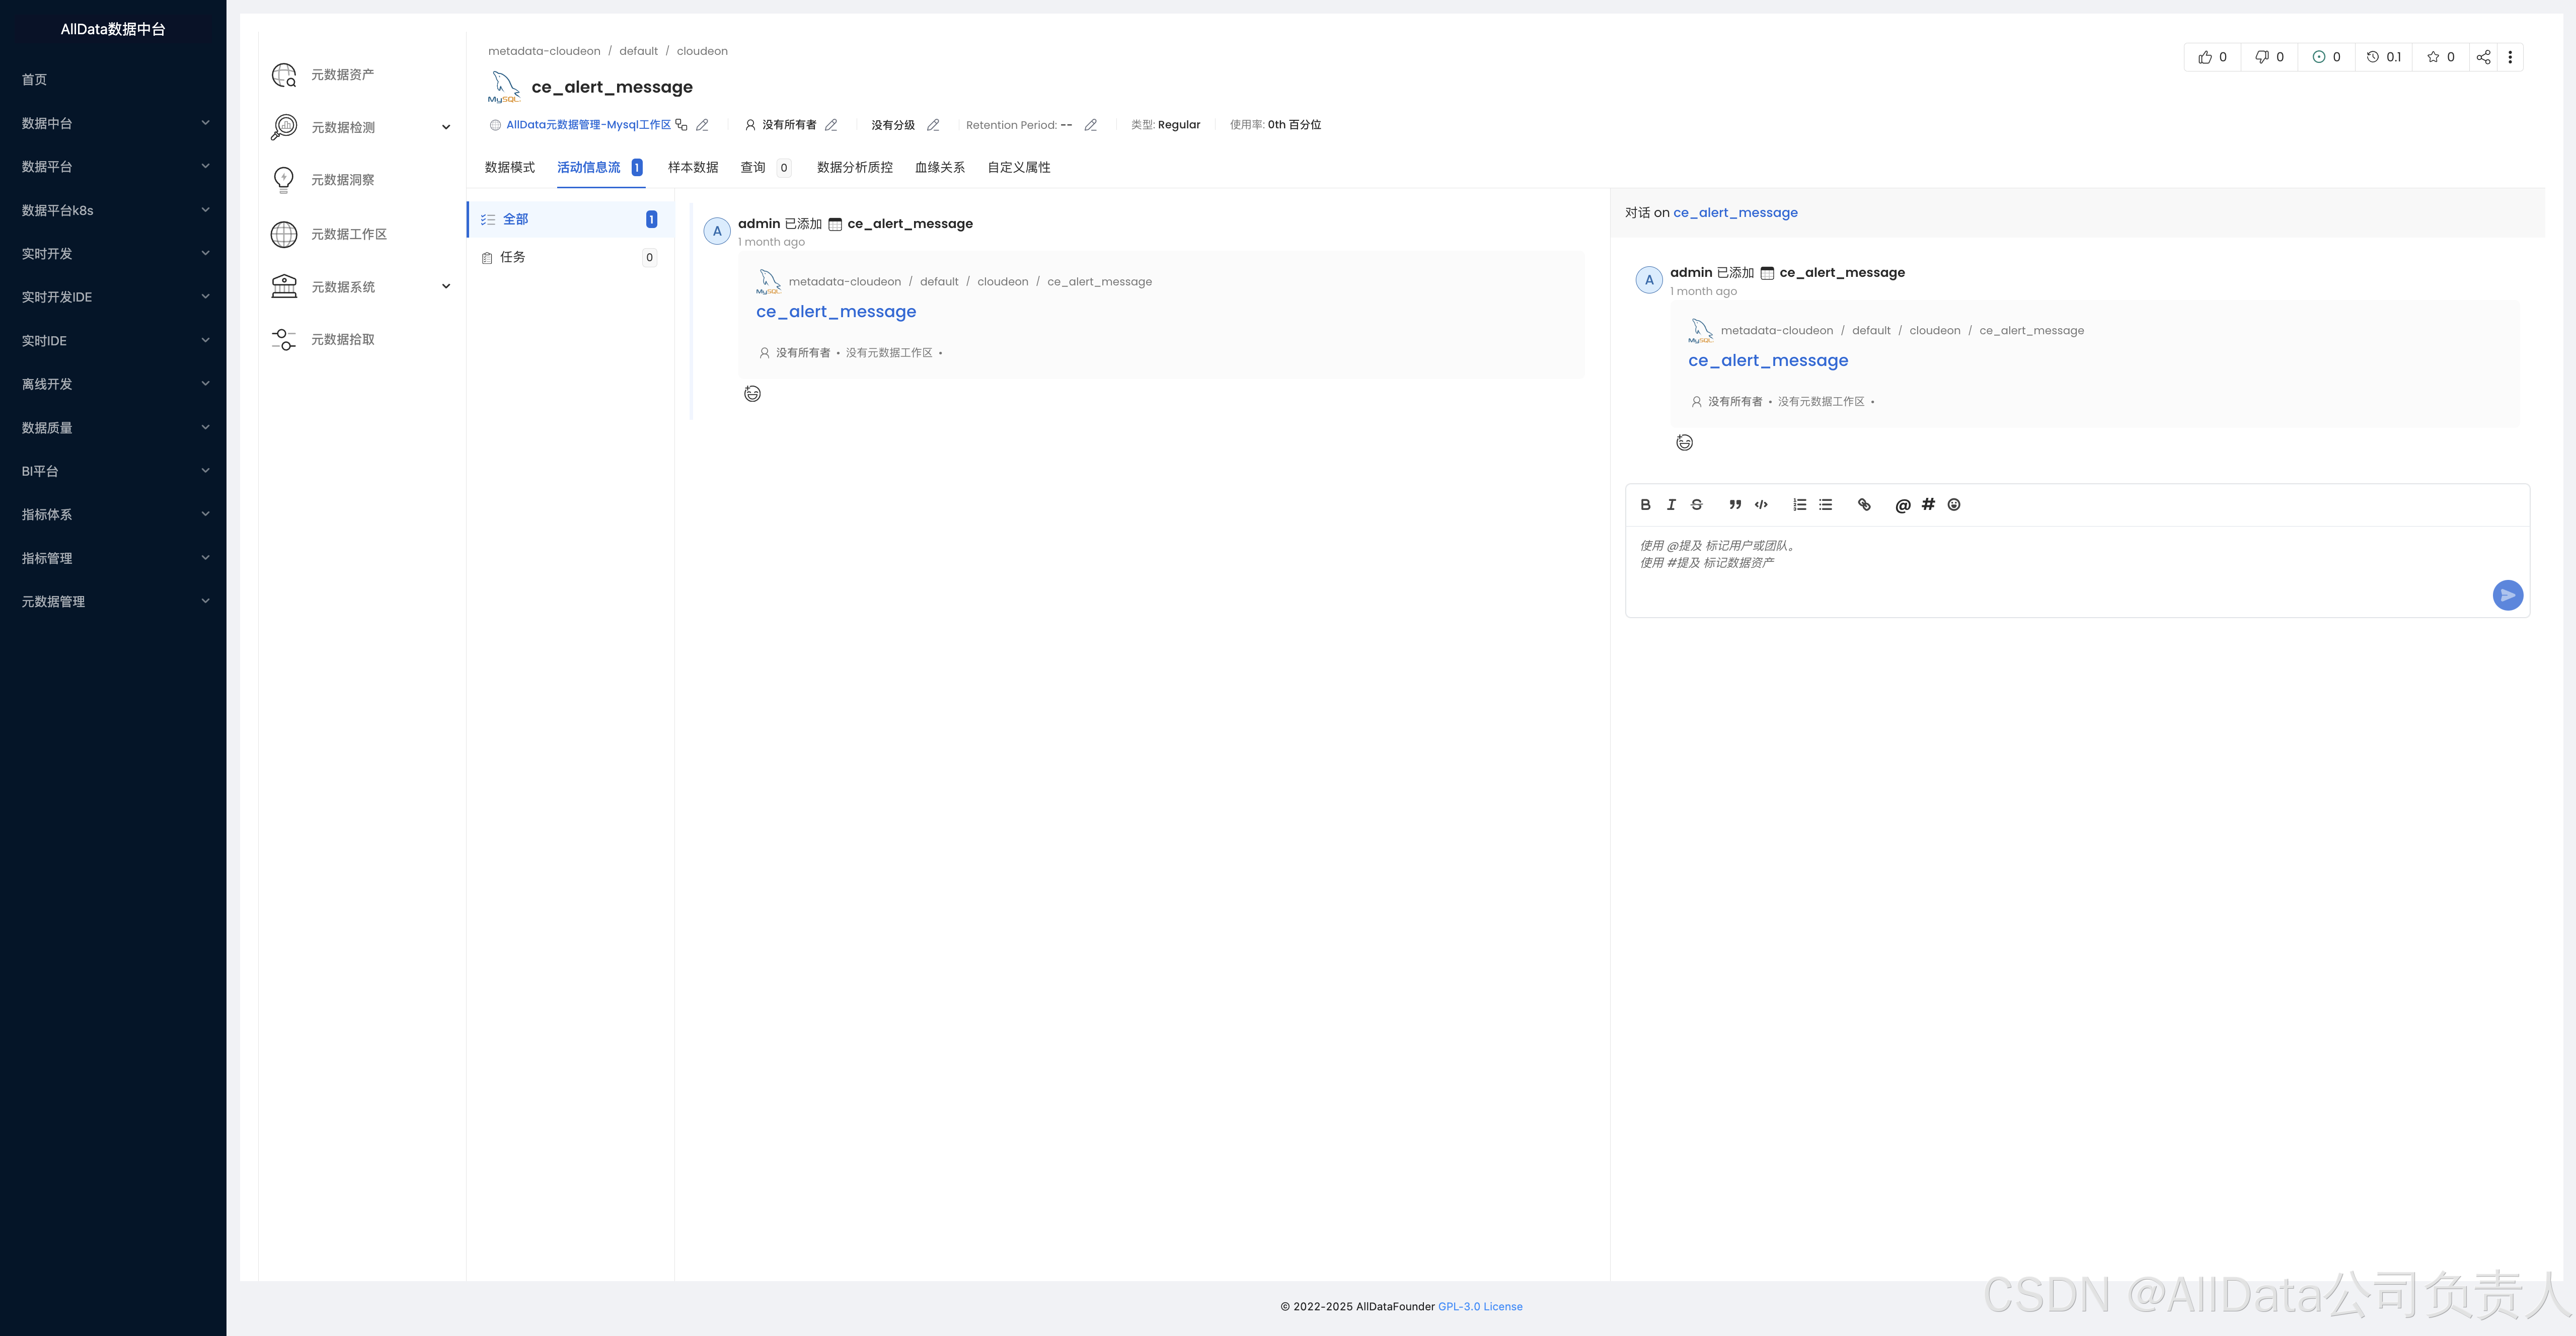Click the share icon at top right
The height and width of the screenshot is (1336, 2576).
[x=2483, y=57]
